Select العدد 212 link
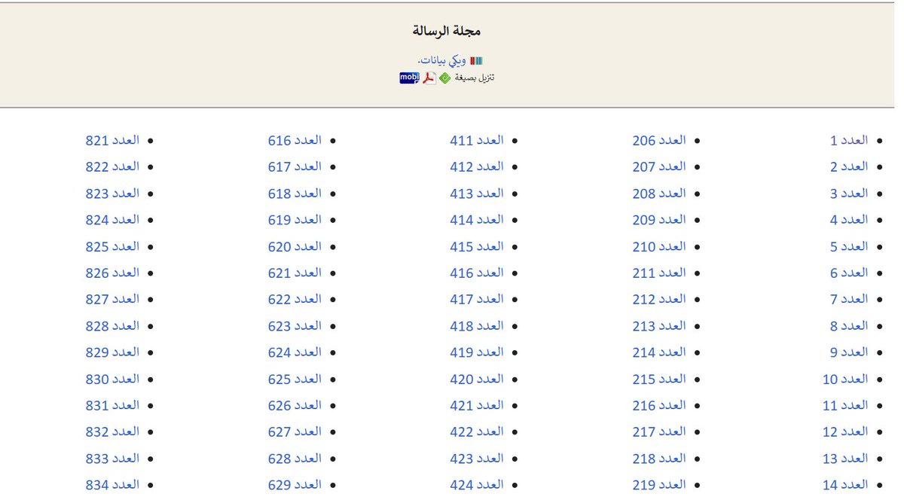Image resolution: width=904 pixels, height=500 pixels. [659, 299]
